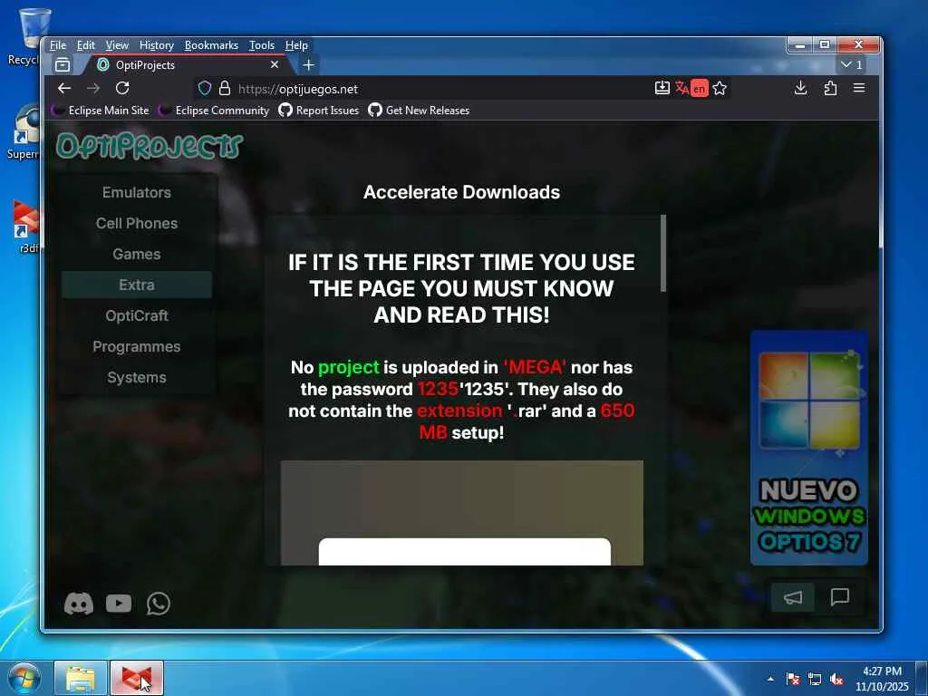928x696 pixels.
Task: Click the OptiProjects logo
Action: tap(150, 146)
